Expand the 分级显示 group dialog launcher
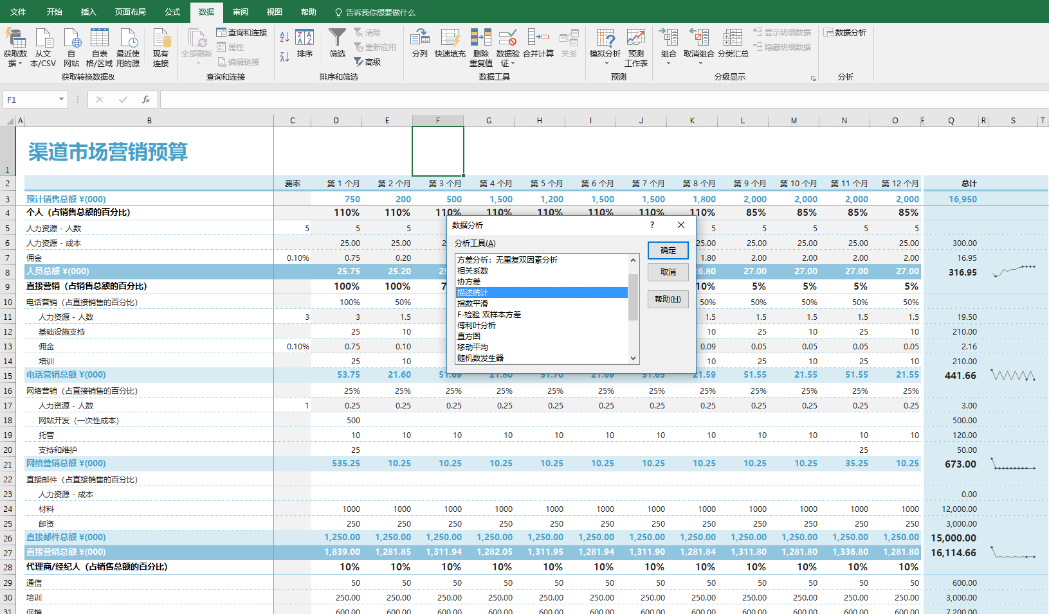1049x614 pixels. point(813,78)
